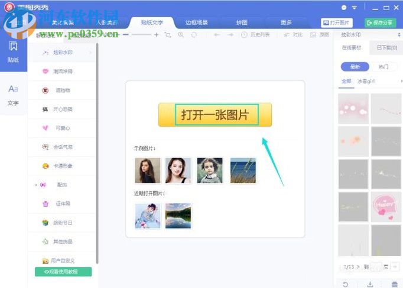Click the 配饰 accessories bow icon
The image size is (403, 288).
43,185
